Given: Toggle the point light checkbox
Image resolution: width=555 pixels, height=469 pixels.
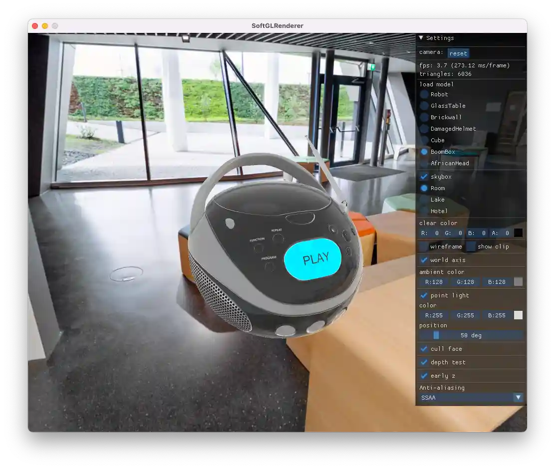Looking at the screenshot, I should tap(424, 295).
